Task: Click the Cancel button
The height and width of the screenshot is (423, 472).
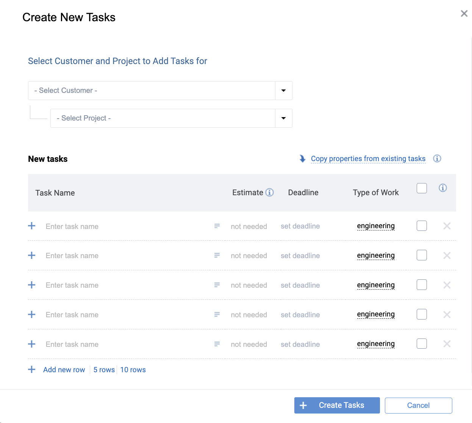Action: (x=418, y=405)
